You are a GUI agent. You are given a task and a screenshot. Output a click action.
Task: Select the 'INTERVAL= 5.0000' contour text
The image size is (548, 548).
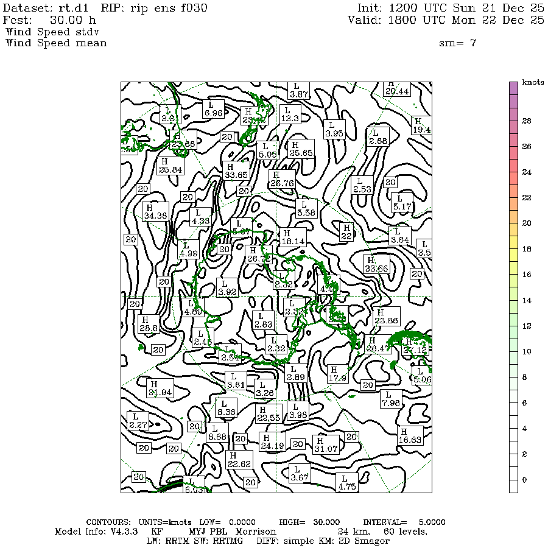[x=404, y=522]
